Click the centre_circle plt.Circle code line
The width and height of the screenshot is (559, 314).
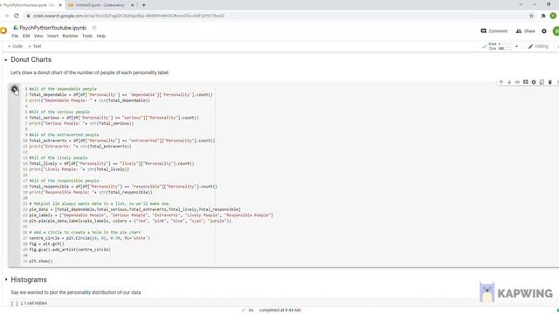point(89,238)
